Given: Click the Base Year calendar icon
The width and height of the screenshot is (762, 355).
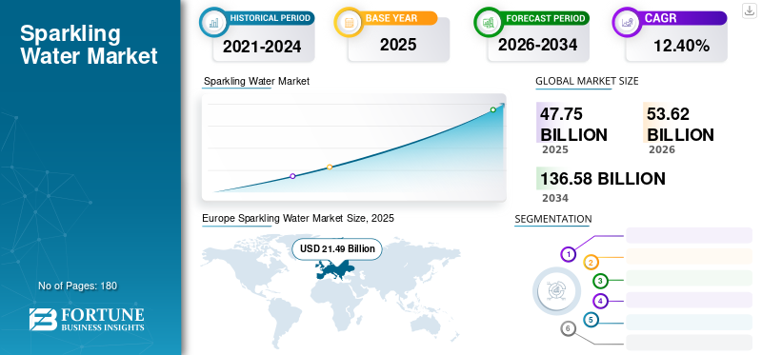Looking at the screenshot, I should 349,22.
